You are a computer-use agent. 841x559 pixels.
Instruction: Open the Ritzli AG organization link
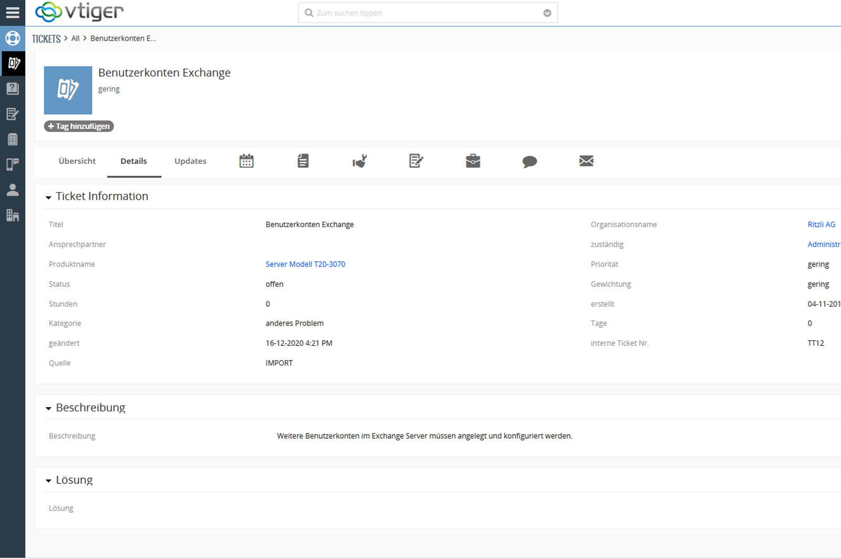pyautogui.click(x=822, y=224)
